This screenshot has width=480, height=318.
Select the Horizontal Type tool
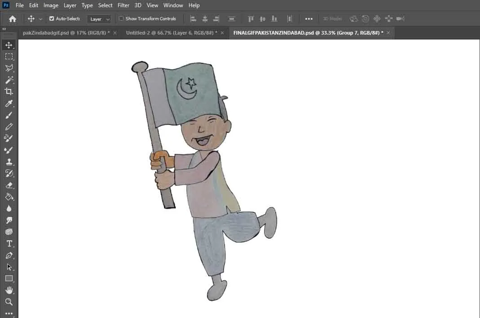(x=9, y=243)
